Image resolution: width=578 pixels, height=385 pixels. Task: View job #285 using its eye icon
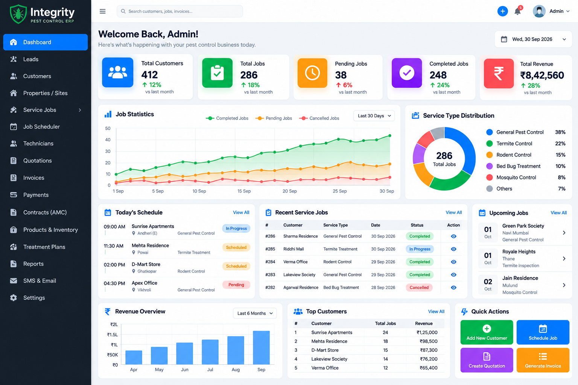[x=453, y=249]
